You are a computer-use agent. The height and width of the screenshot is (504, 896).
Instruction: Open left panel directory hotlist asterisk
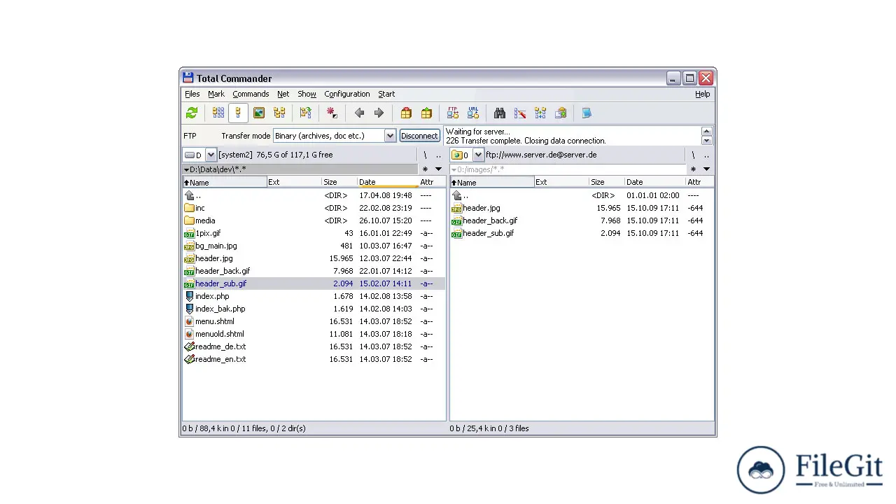click(x=425, y=169)
